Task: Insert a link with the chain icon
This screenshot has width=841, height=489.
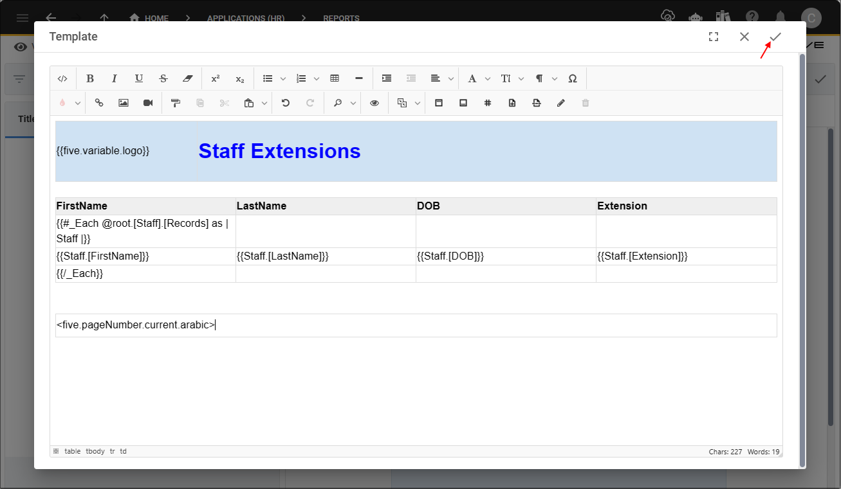Action: click(x=99, y=103)
